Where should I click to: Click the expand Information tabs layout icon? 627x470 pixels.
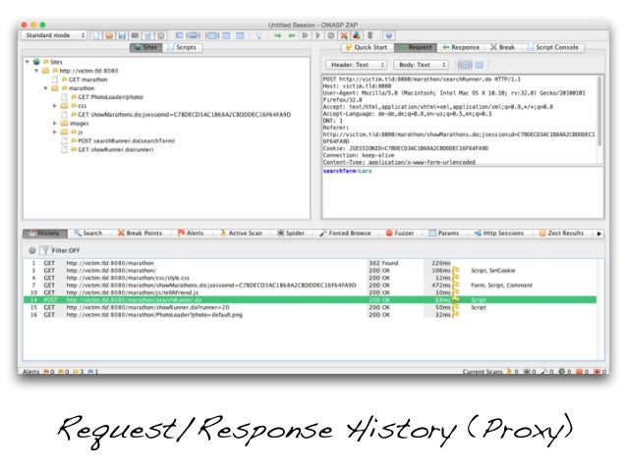pos(193,35)
